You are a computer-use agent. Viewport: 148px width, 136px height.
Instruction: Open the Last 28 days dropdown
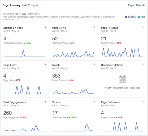[30, 5]
